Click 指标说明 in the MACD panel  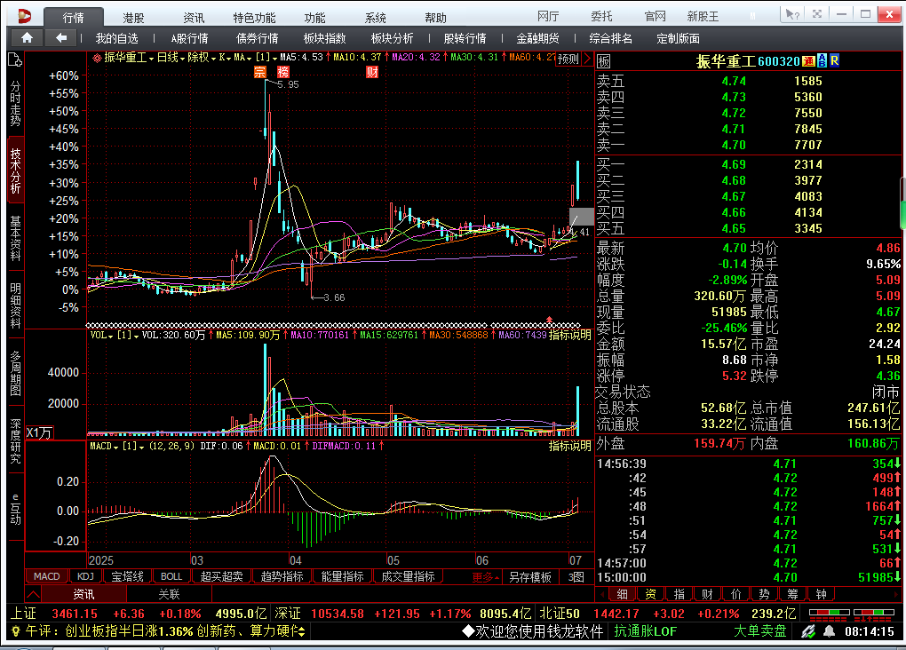coord(569,446)
